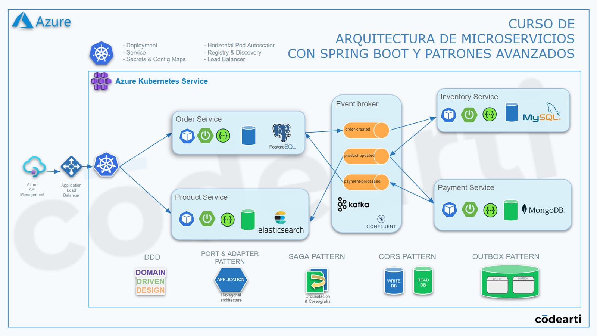Click Inventory Service OpenAPI braces icon
597x336 pixels.
click(490, 114)
